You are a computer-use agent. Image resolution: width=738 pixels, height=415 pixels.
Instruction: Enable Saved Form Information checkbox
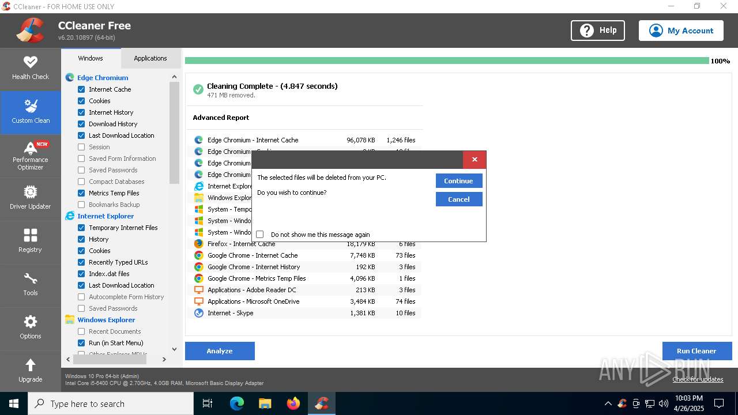click(81, 159)
